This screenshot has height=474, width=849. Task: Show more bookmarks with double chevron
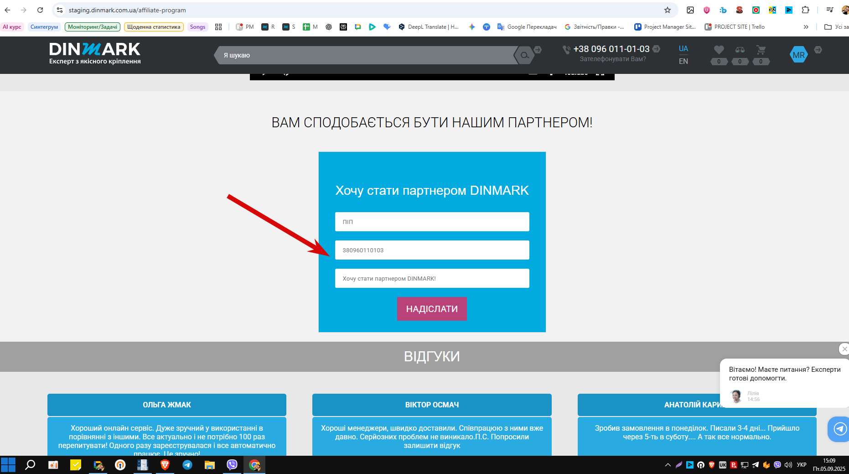tap(806, 27)
